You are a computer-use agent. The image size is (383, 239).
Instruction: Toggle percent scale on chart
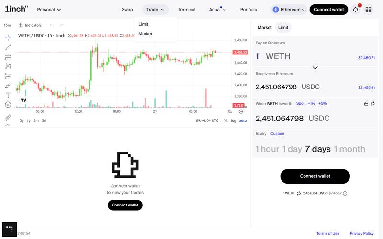pyautogui.click(x=225, y=121)
